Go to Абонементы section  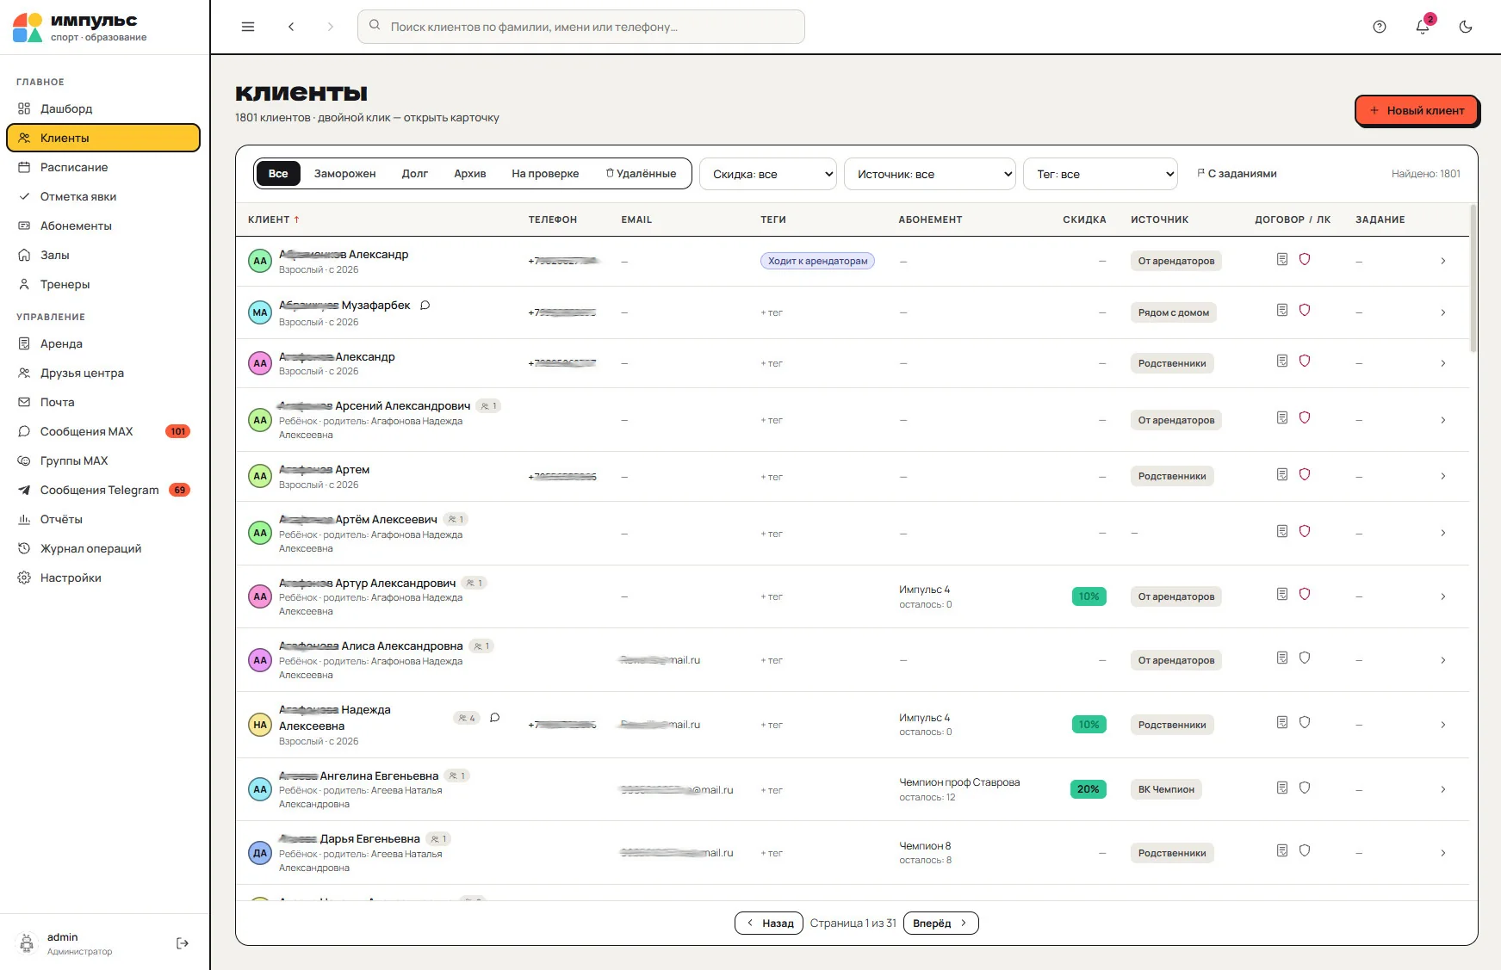click(103, 226)
